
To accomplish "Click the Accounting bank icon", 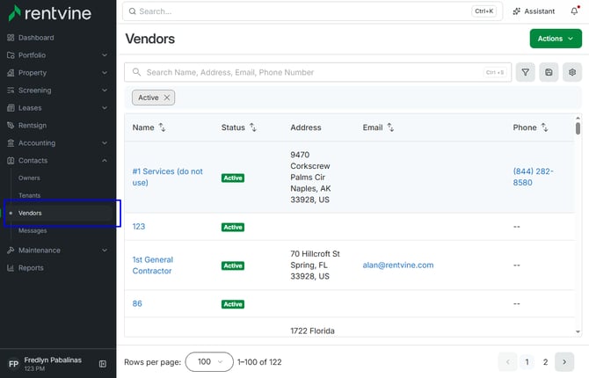I will click(x=11, y=142).
